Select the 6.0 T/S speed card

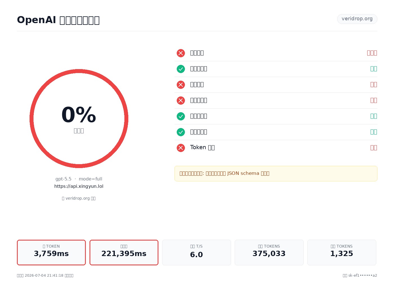196,252
